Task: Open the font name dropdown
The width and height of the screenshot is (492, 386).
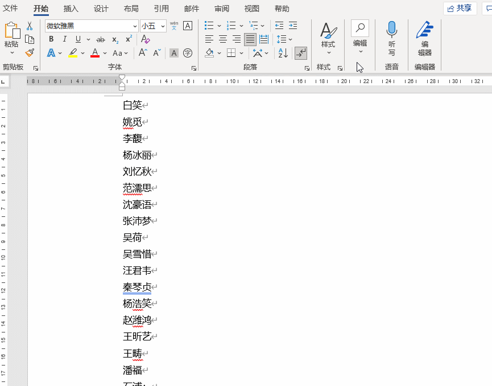Action: point(135,26)
